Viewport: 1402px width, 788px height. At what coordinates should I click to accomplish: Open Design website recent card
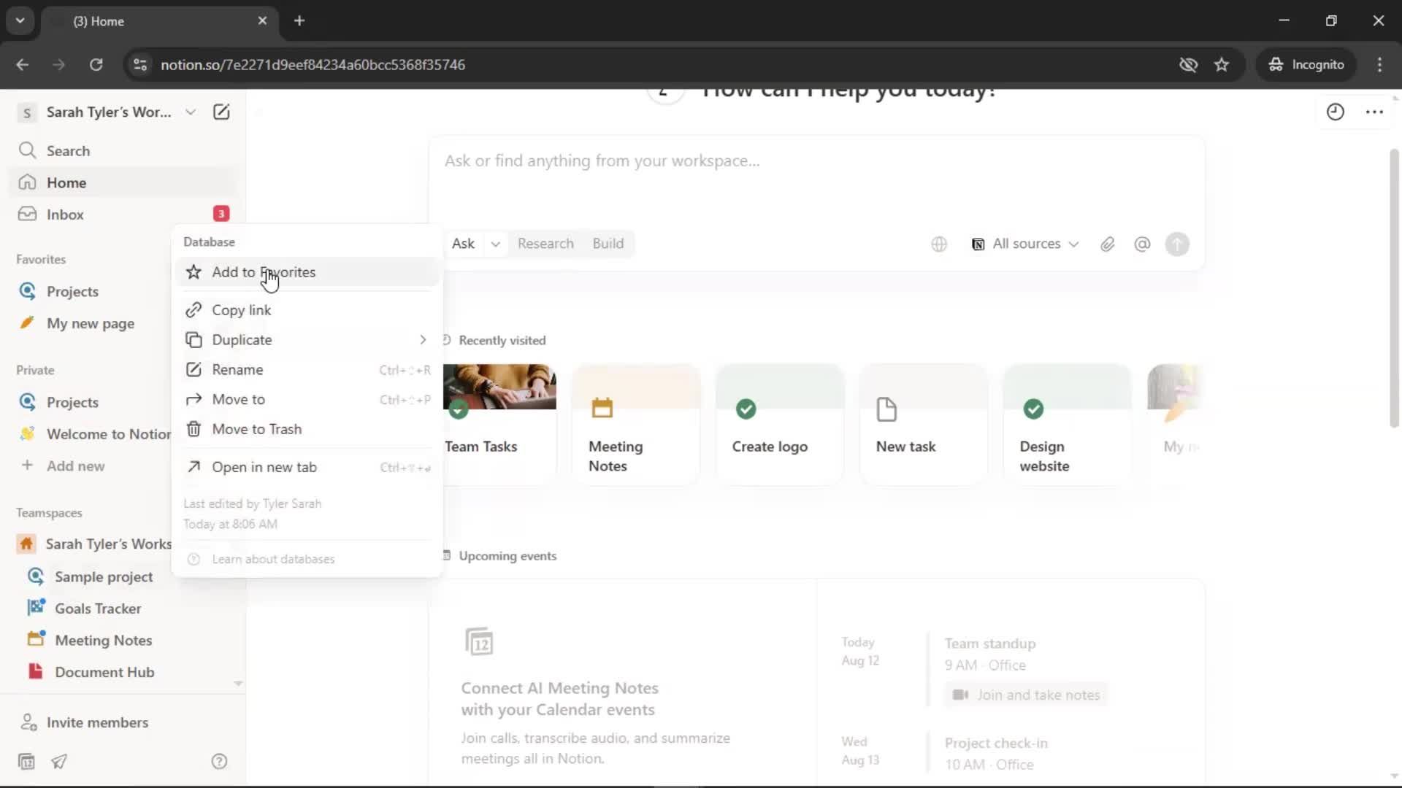pyautogui.click(x=1068, y=424)
